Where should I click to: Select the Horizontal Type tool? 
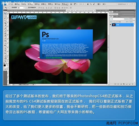[x=5, y=51]
